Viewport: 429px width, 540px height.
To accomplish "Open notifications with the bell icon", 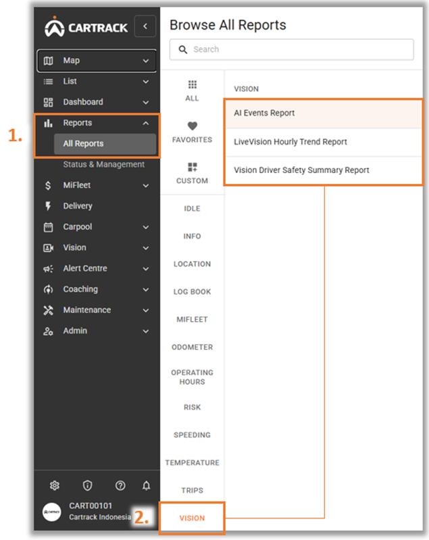I will pyautogui.click(x=147, y=485).
